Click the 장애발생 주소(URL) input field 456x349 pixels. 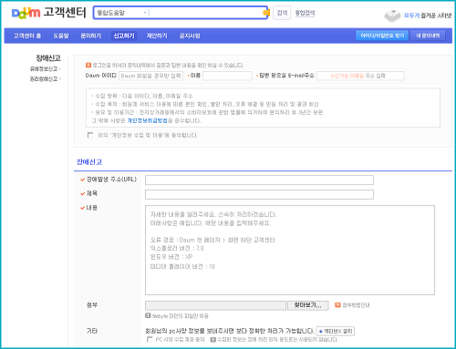[259, 180]
